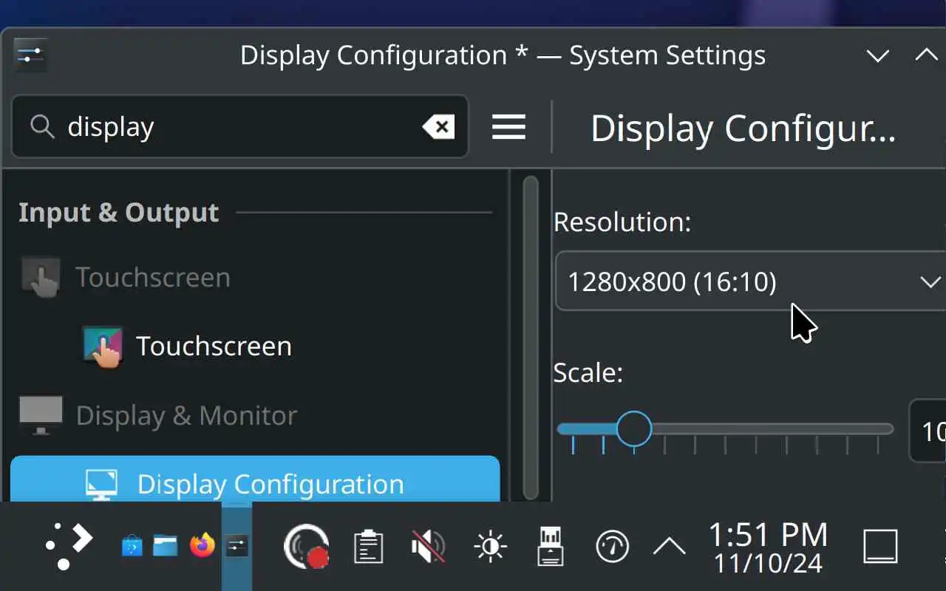Open the clipboard tray icon
Image resolution: width=946 pixels, height=591 pixels.
pos(367,547)
